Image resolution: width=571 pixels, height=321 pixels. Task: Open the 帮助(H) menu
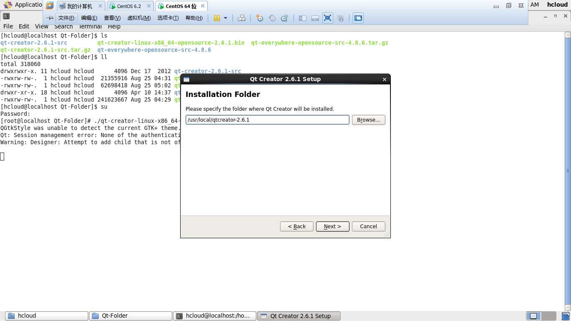[194, 18]
